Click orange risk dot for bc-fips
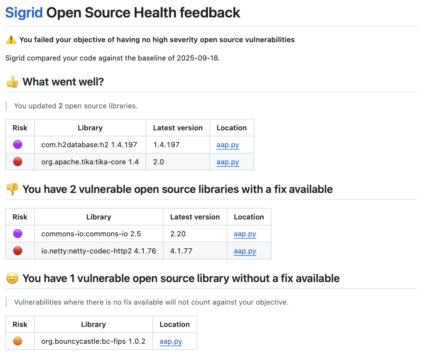Image resolution: width=422 pixels, height=354 pixels. (18, 341)
